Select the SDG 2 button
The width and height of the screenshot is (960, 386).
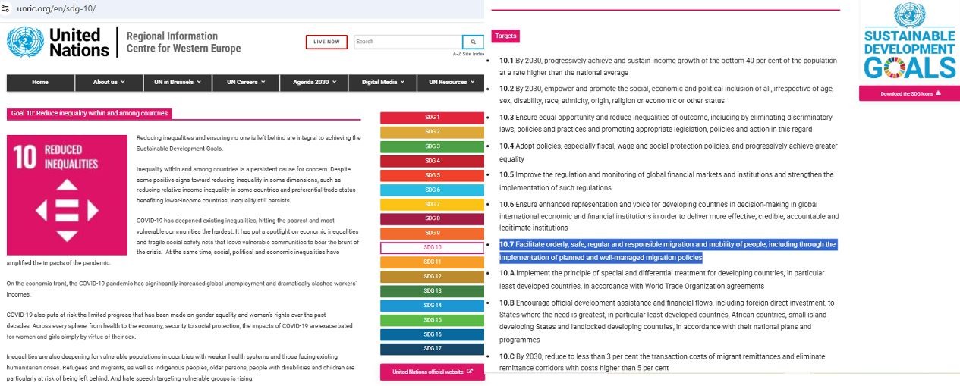coord(433,132)
